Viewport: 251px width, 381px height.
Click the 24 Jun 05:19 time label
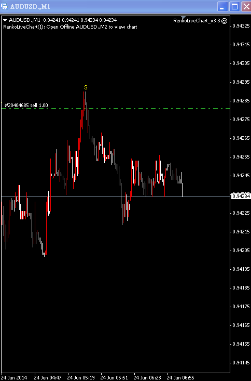pyautogui.click(x=81, y=378)
